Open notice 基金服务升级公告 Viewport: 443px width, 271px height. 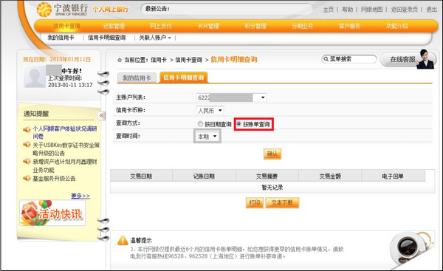[54, 178]
